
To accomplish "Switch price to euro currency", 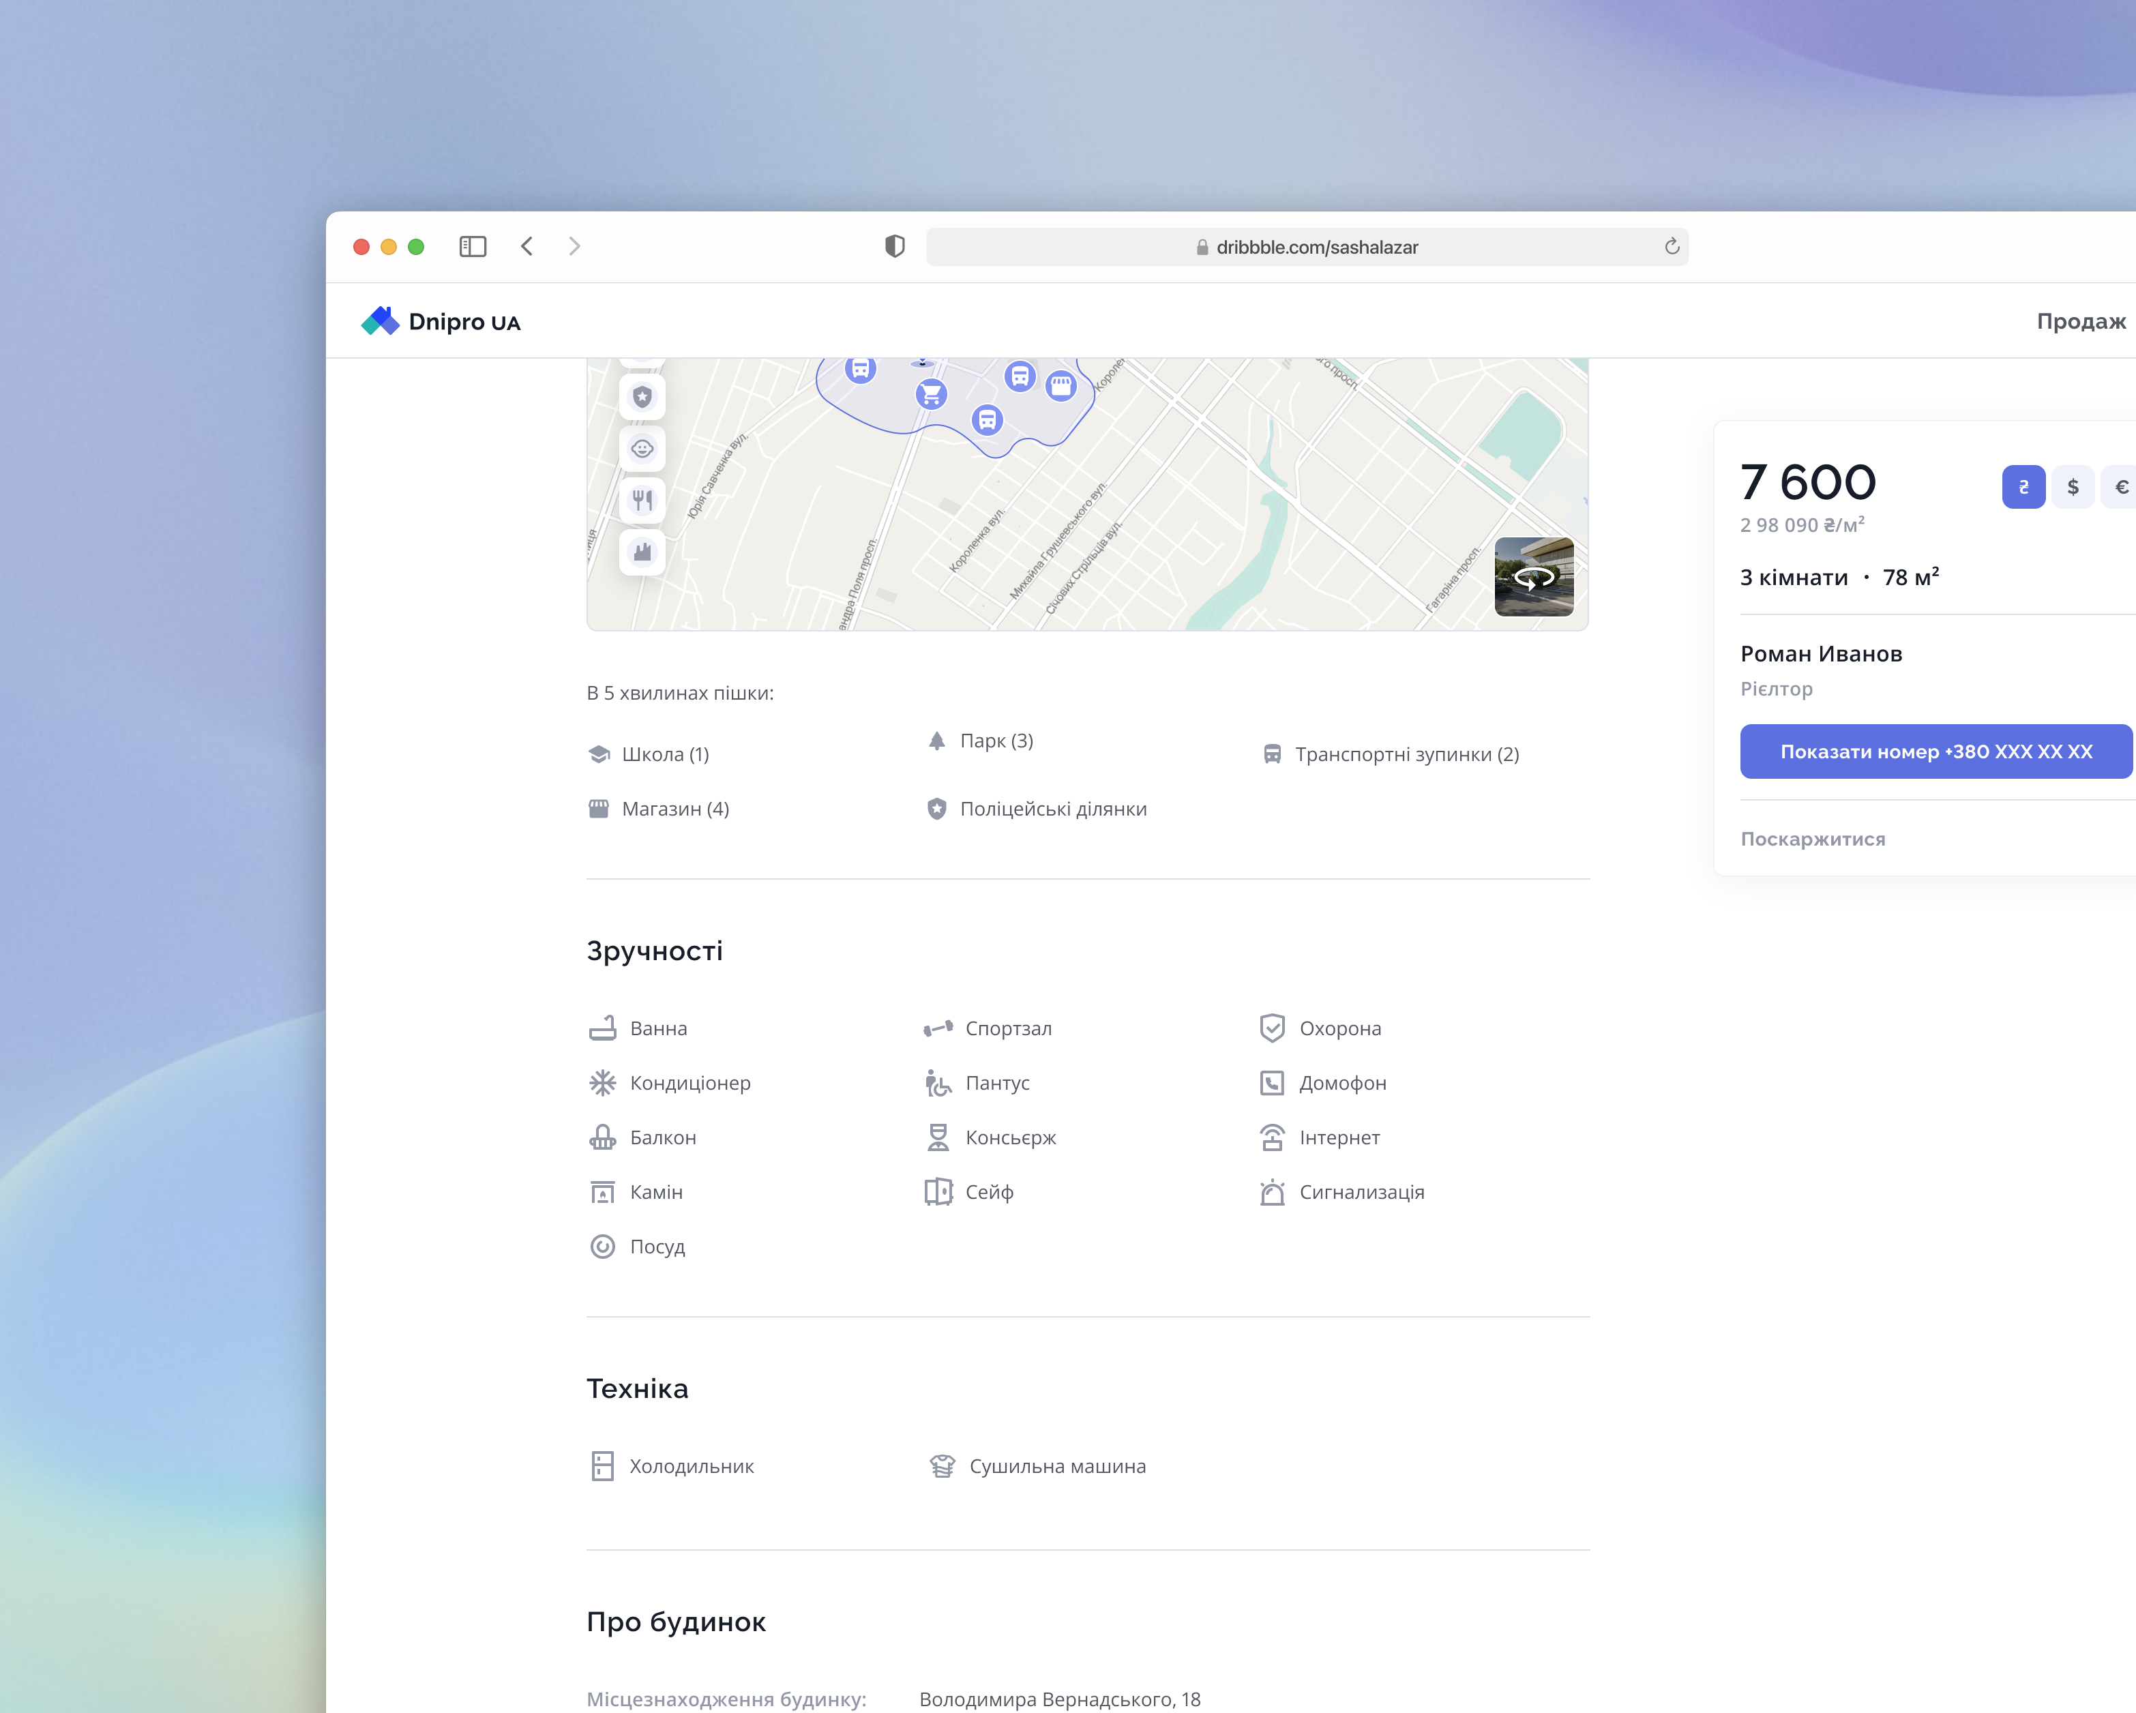I will point(2120,486).
